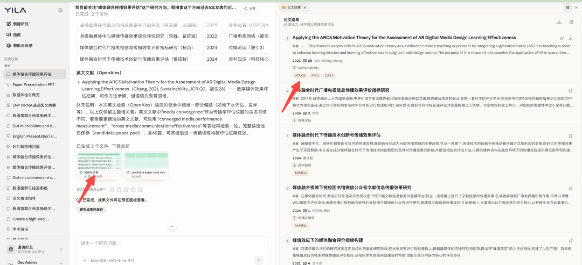Click the document export icon in the results header
Viewport: 582px width, 265px height.
coord(571,22)
